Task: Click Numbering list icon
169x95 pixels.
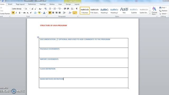Action: 55,9
